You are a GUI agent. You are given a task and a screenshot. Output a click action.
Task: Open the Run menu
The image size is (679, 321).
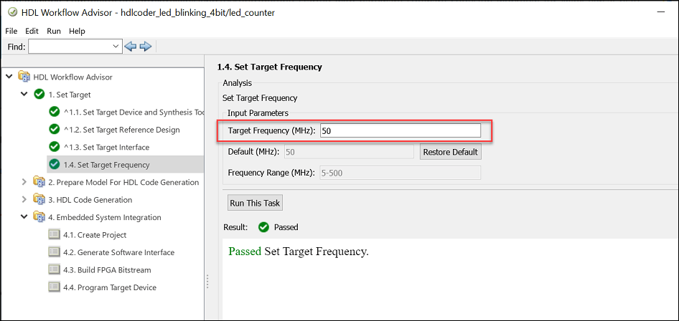[54, 32]
